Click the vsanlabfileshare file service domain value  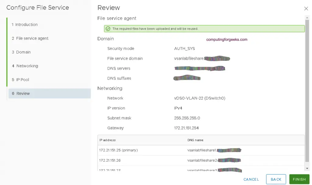tap(202, 58)
